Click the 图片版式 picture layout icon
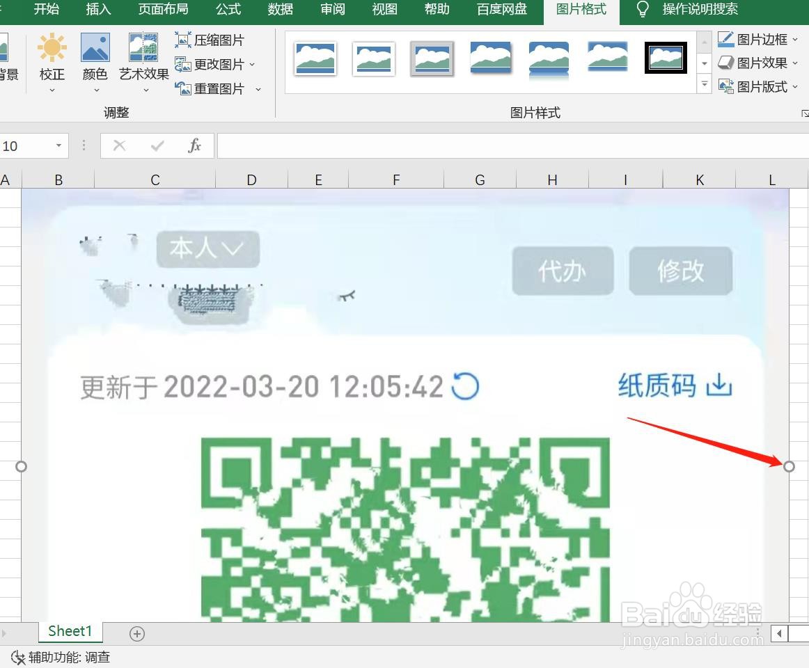Image resolution: width=809 pixels, height=668 pixels. point(726,86)
